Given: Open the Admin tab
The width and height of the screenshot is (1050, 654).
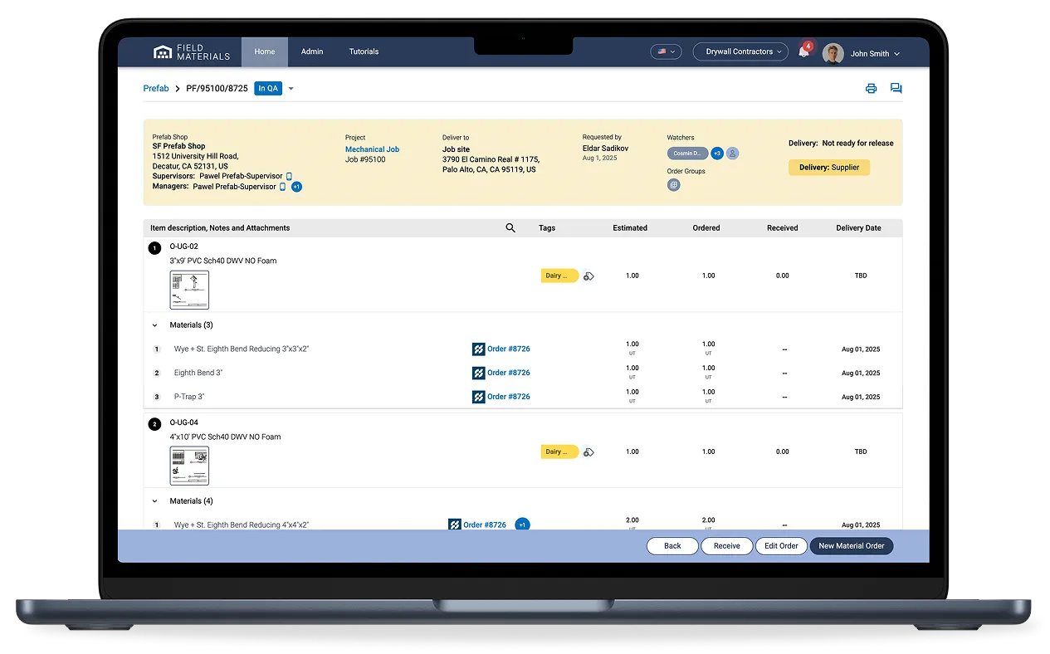Looking at the screenshot, I should 312,51.
